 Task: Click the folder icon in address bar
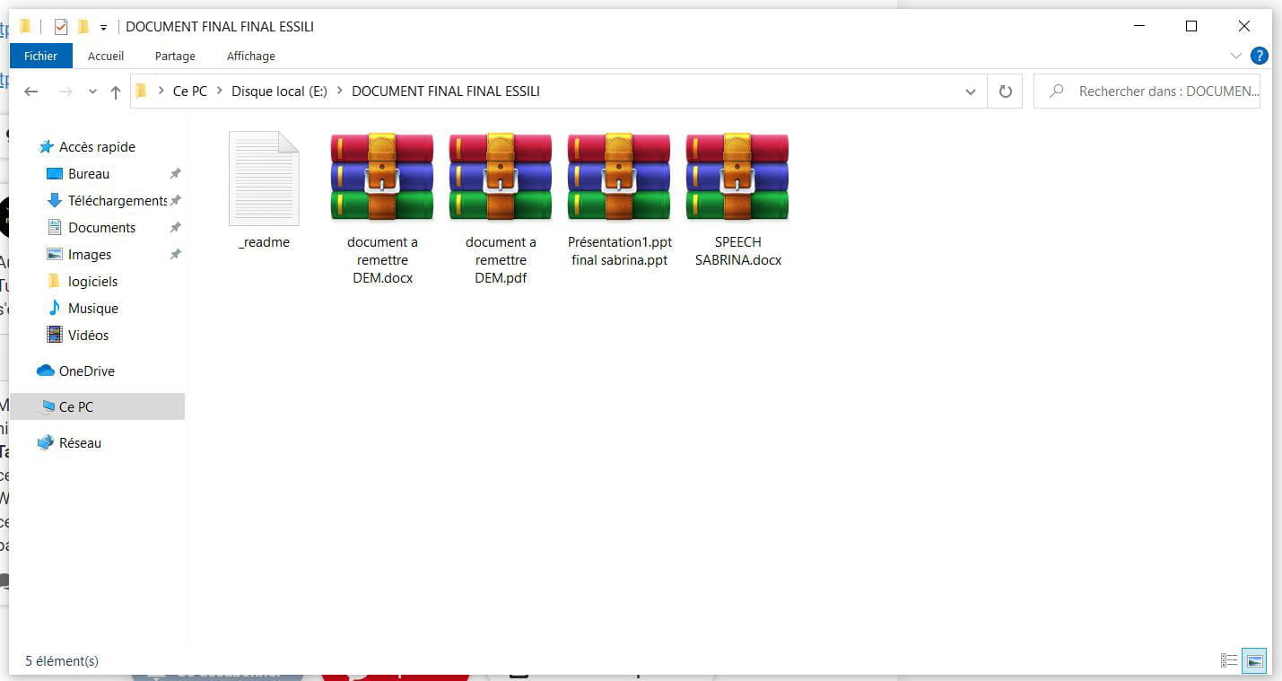click(x=141, y=92)
